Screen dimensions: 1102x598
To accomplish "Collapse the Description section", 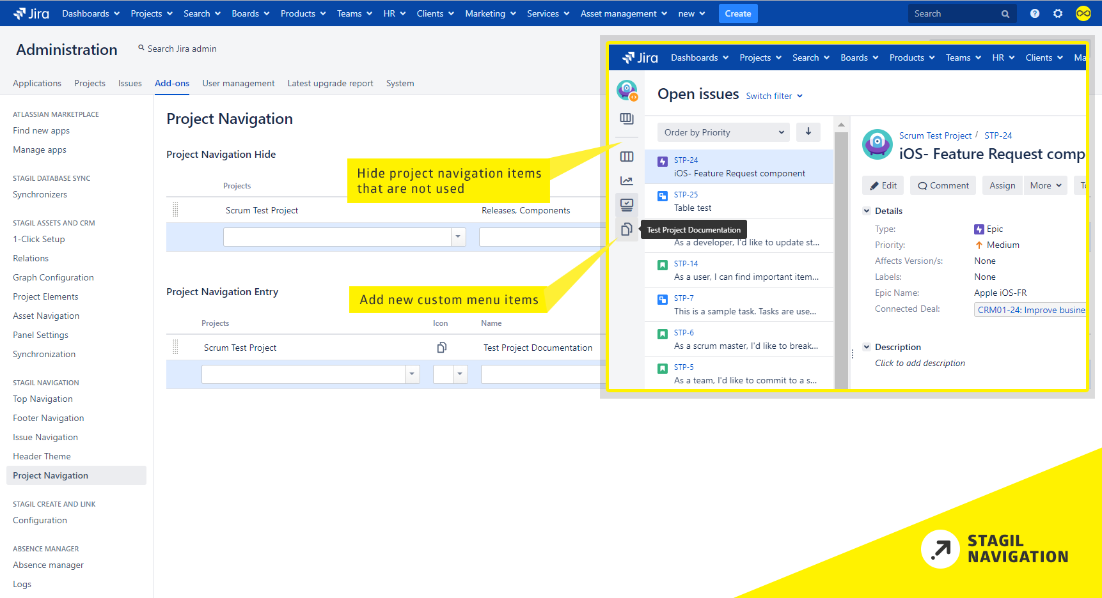I will pyautogui.click(x=867, y=347).
